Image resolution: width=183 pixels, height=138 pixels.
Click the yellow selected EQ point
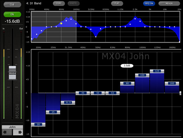[61, 23]
